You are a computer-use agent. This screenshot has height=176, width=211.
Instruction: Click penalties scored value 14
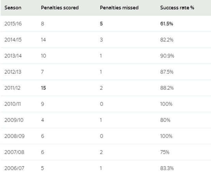[x=44, y=40]
